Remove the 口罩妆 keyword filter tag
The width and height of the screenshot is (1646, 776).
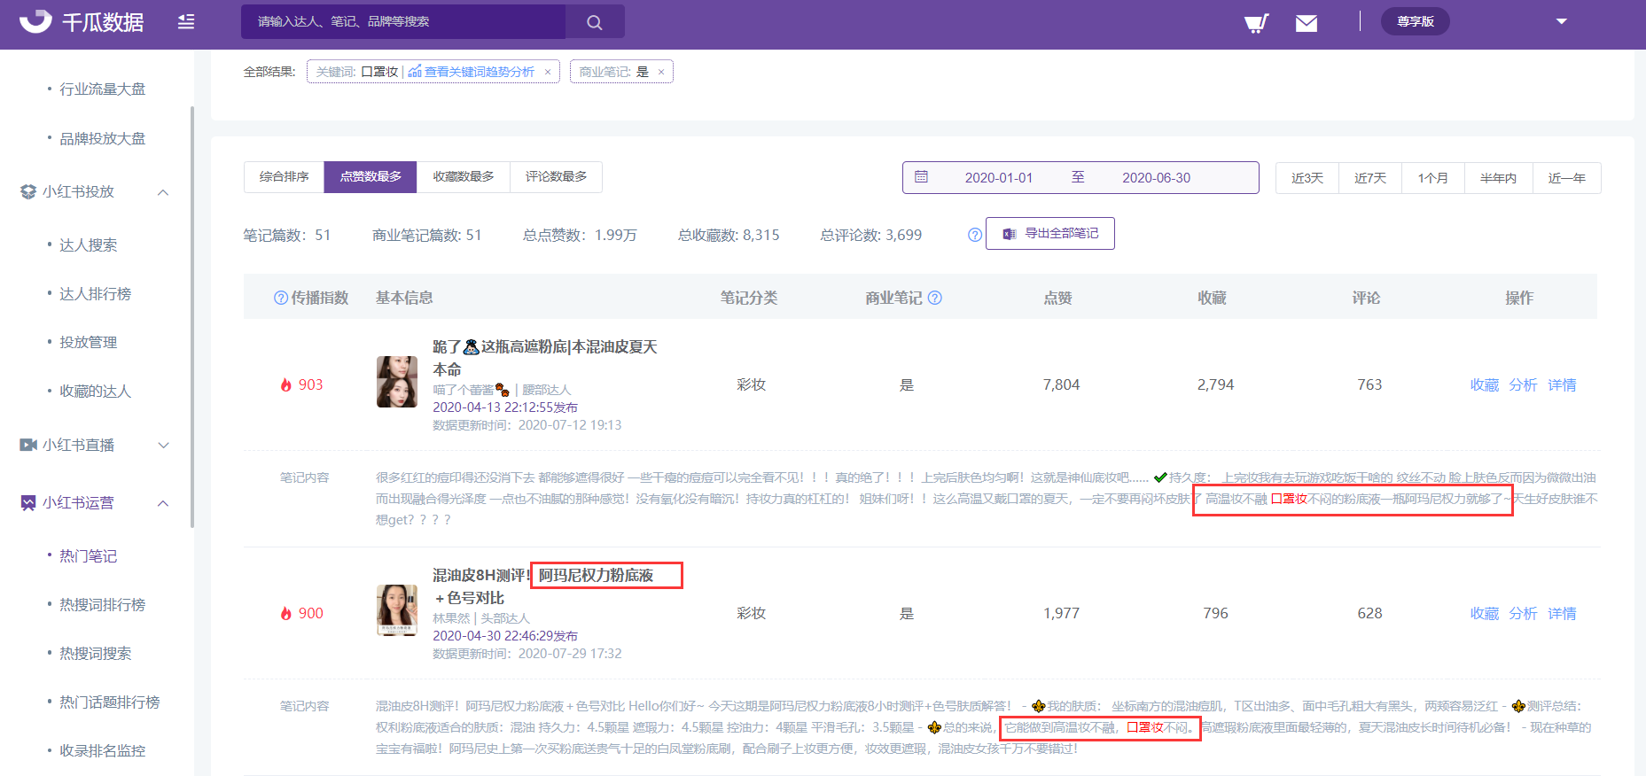[x=548, y=72]
